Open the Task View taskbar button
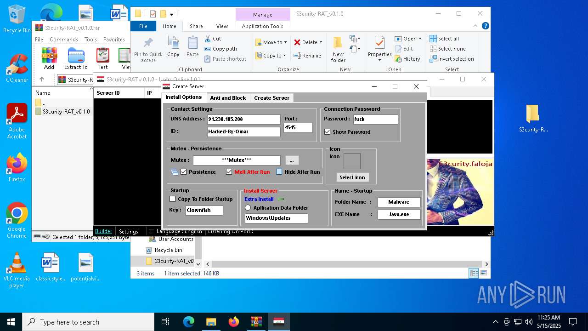The image size is (588, 331). point(165,322)
